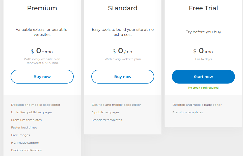Click "For 14 days" under Free Trial
This screenshot has height=156, width=243.
click(x=203, y=59)
